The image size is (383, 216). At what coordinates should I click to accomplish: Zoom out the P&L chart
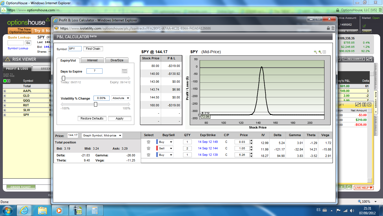point(315,52)
